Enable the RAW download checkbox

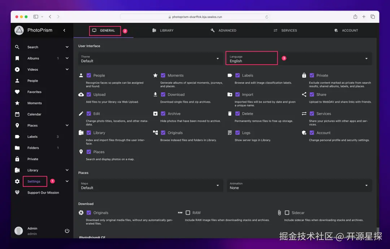[188, 213]
